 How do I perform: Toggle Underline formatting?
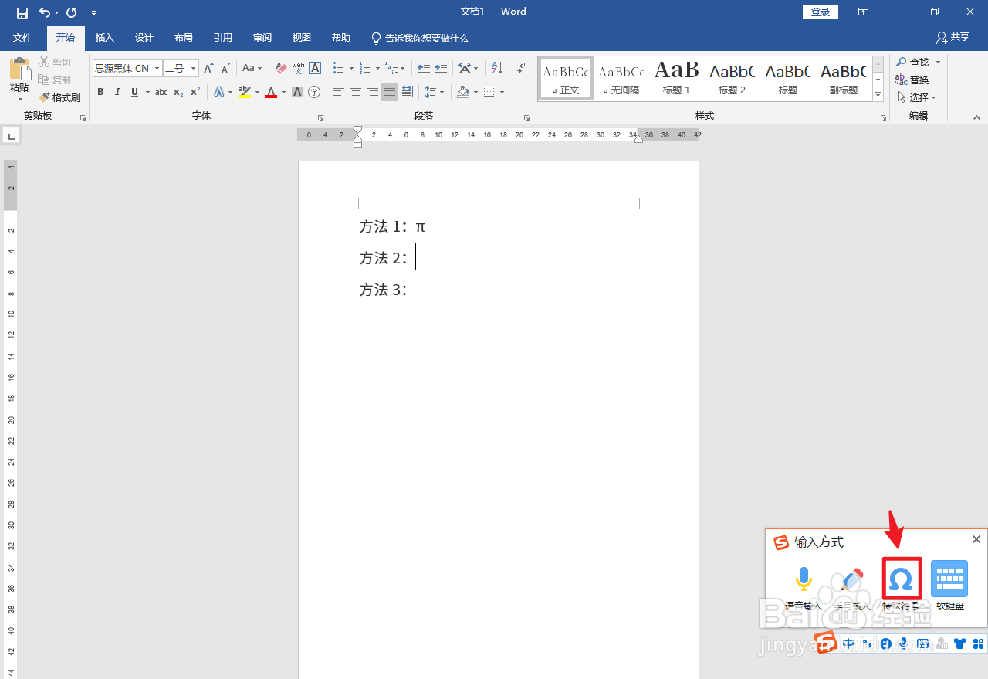point(134,92)
